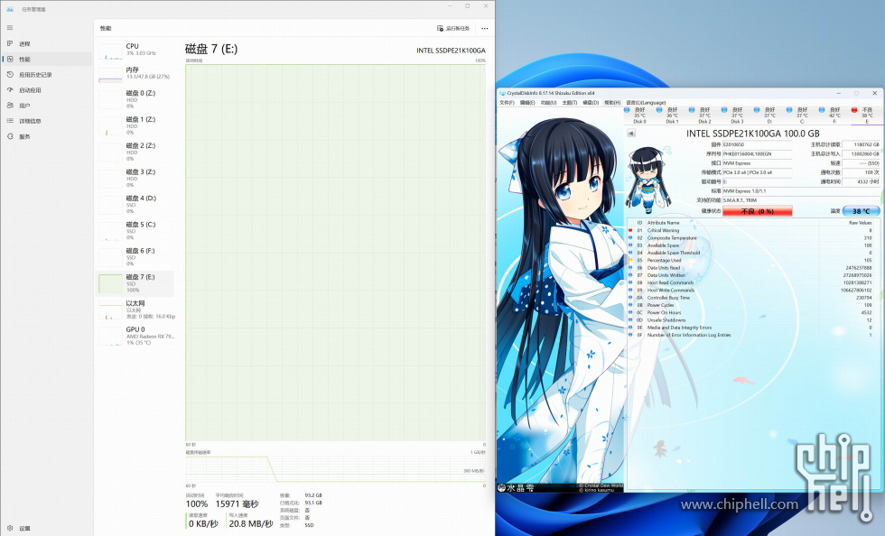The height and width of the screenshot is (536, 885).
Task: Select the 以太网 (Ethernet) performance entry
Action: (135, 310)
